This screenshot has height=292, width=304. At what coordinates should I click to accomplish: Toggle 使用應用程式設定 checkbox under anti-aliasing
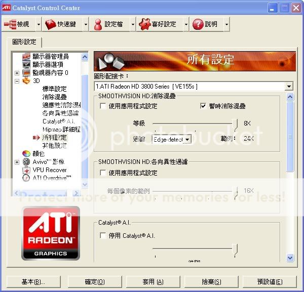pos(103,106)
